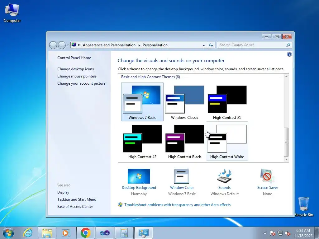Expand arrow after Appearance and Personalization
The image size is (319, 239).
[x=139, y=45]
